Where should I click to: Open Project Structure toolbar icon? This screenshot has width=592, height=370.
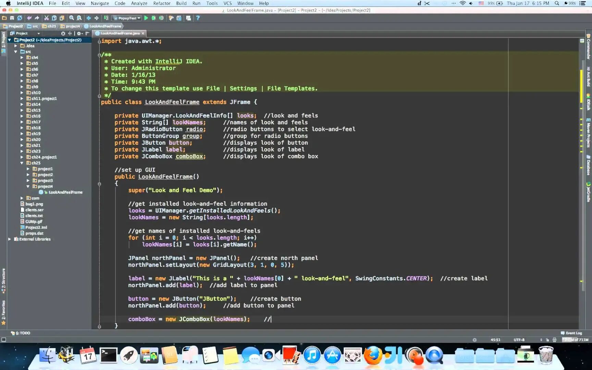[x=179, y=18]
